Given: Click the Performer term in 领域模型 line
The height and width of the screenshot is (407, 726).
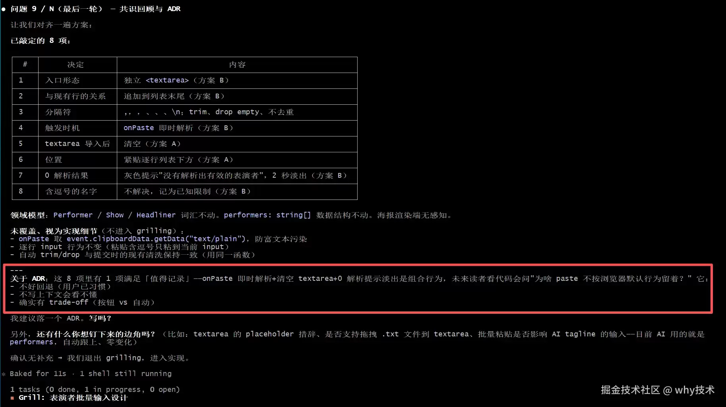Looking at the screenshot, I should coord(73,215).
